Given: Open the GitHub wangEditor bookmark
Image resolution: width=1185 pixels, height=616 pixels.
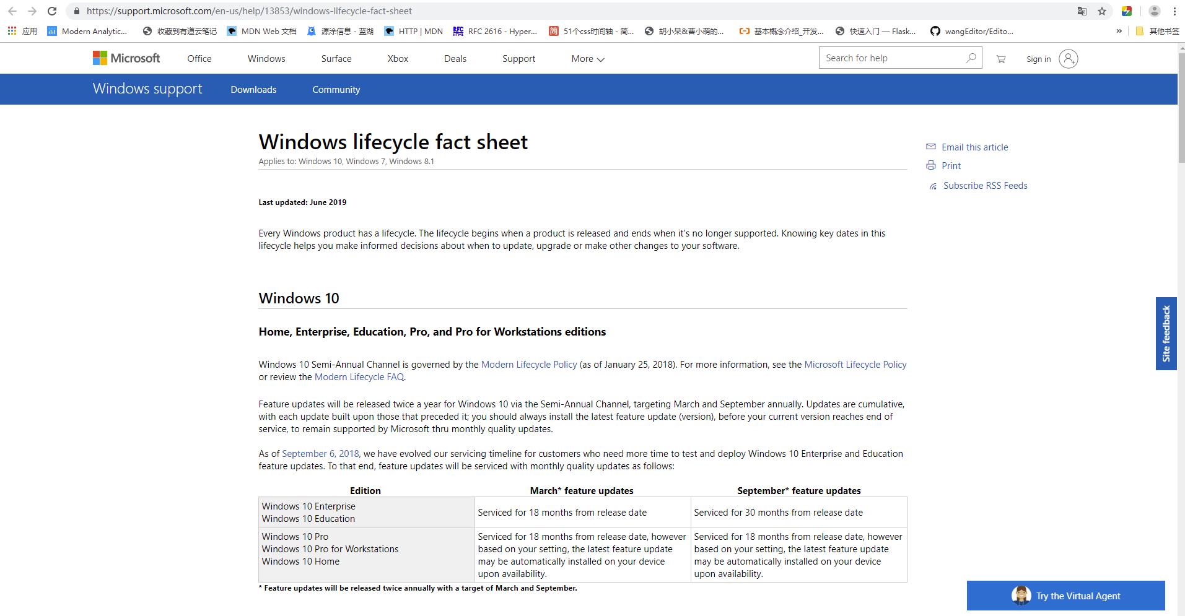Looking at the screenshot, I should tap(972, 31).
